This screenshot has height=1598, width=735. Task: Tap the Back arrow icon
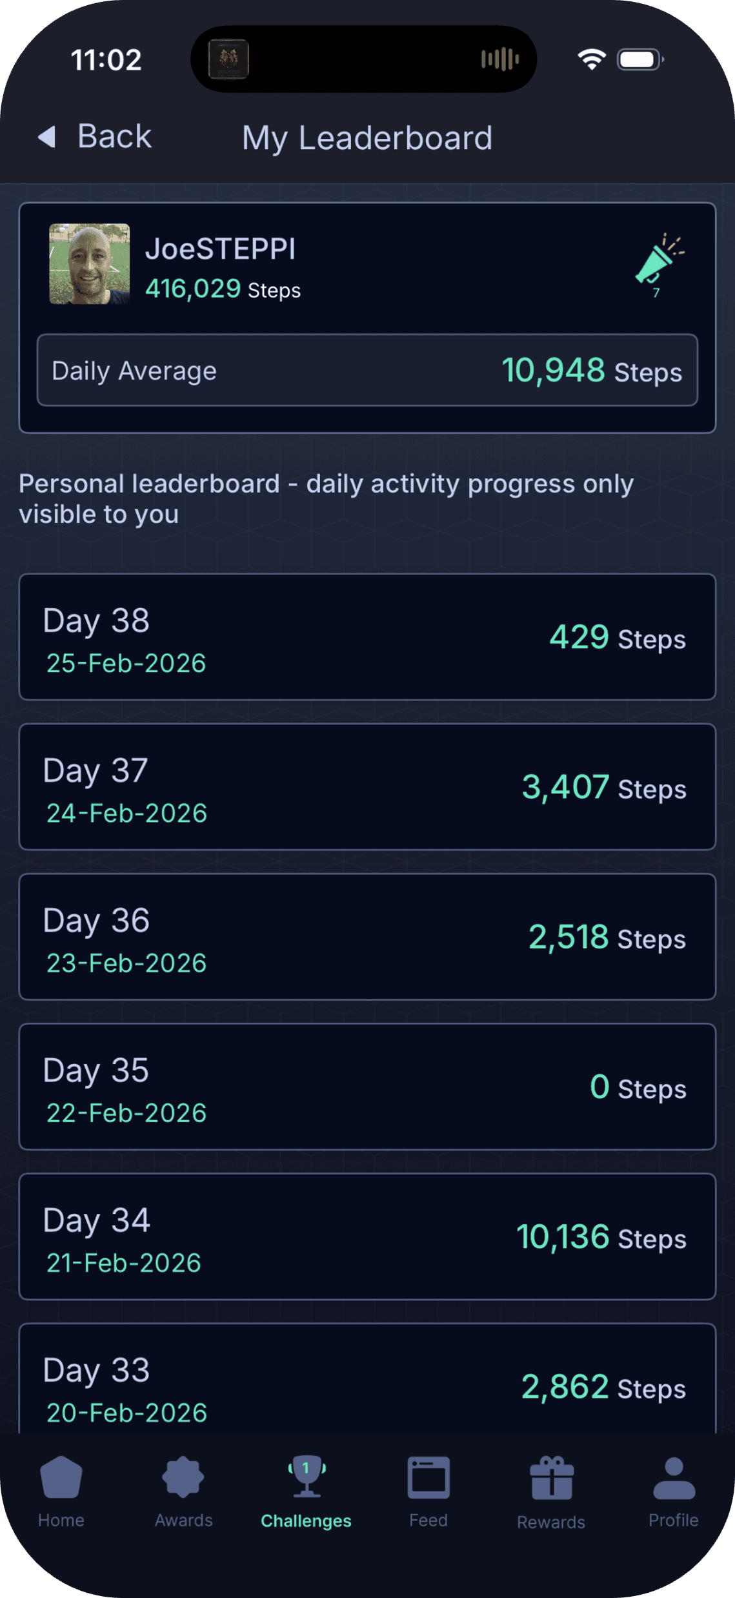tap(46, 137)
